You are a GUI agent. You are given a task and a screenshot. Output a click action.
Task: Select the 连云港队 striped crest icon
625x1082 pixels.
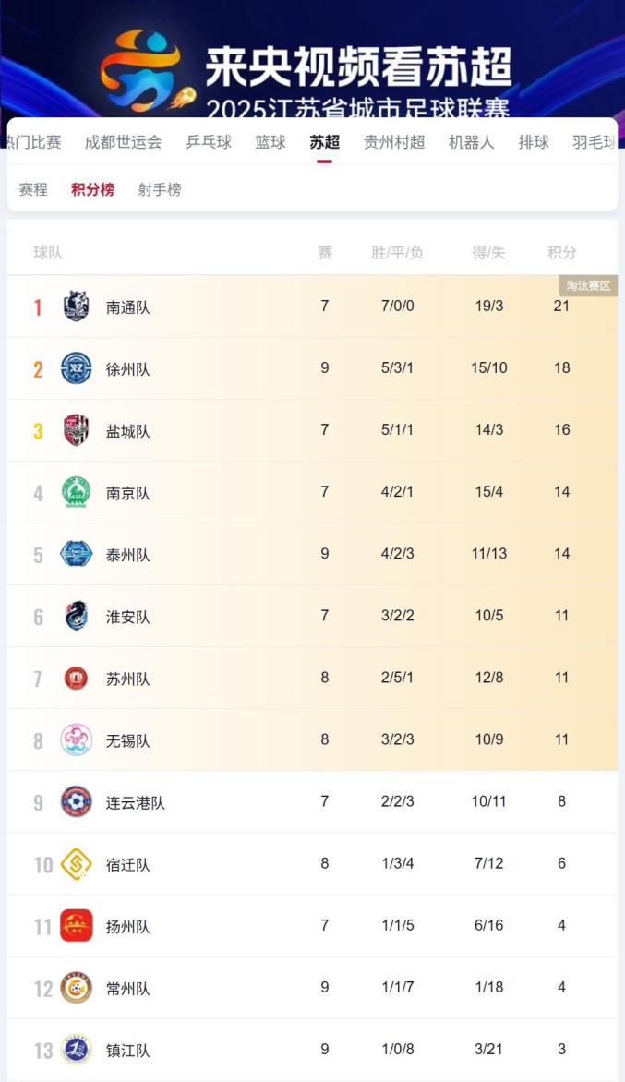pyautogui.click(x=77, y=802)
